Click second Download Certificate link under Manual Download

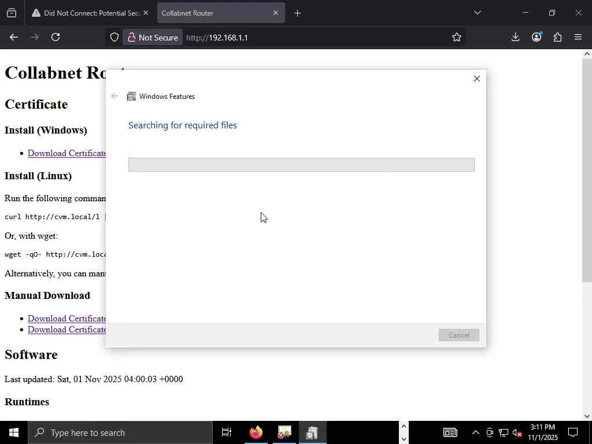(x=66, y=330)
